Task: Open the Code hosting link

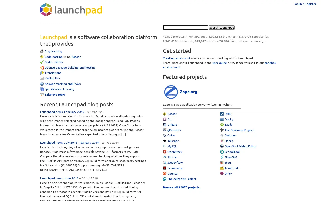Action: click(x=54, y=57)
